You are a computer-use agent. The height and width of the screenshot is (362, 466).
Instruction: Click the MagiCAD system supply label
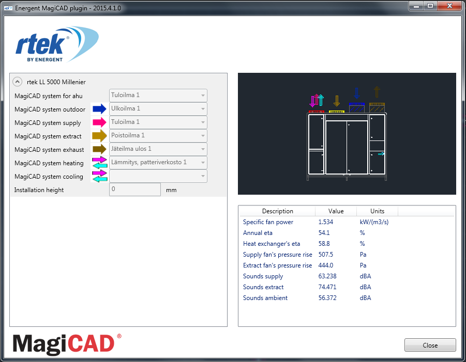click(48, 123)
